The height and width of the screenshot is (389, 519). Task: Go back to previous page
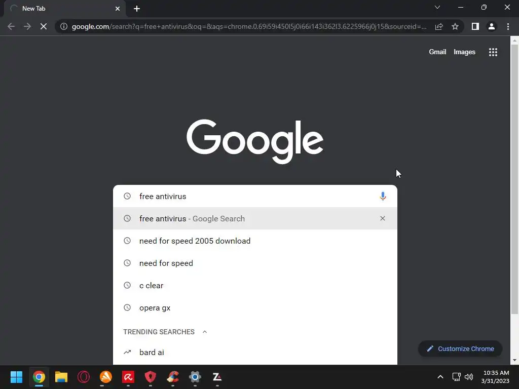[11, 26]
